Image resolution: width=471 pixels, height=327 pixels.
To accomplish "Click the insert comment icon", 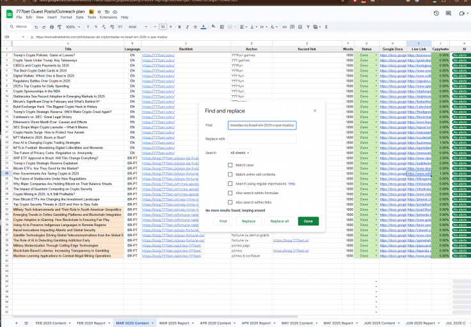I will coord(292,27).
